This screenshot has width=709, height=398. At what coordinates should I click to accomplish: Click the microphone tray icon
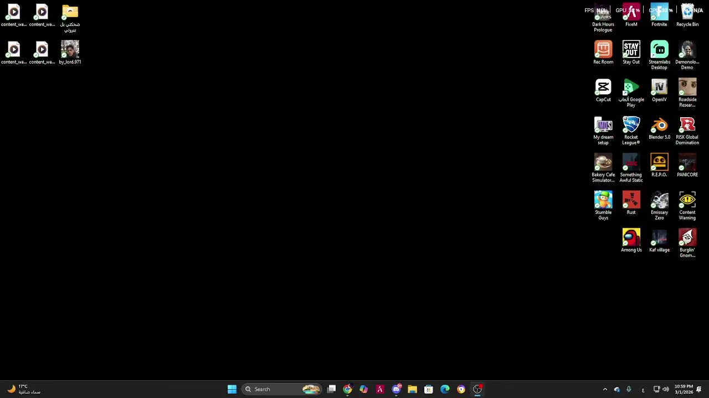629,389
